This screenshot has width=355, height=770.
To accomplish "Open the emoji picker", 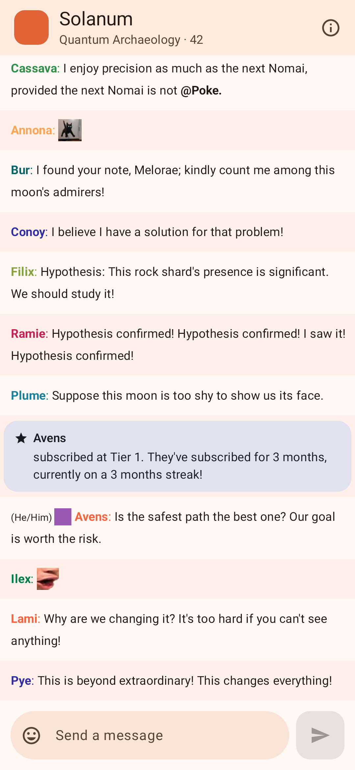I will pyautogui.click(x=32, y=735).
